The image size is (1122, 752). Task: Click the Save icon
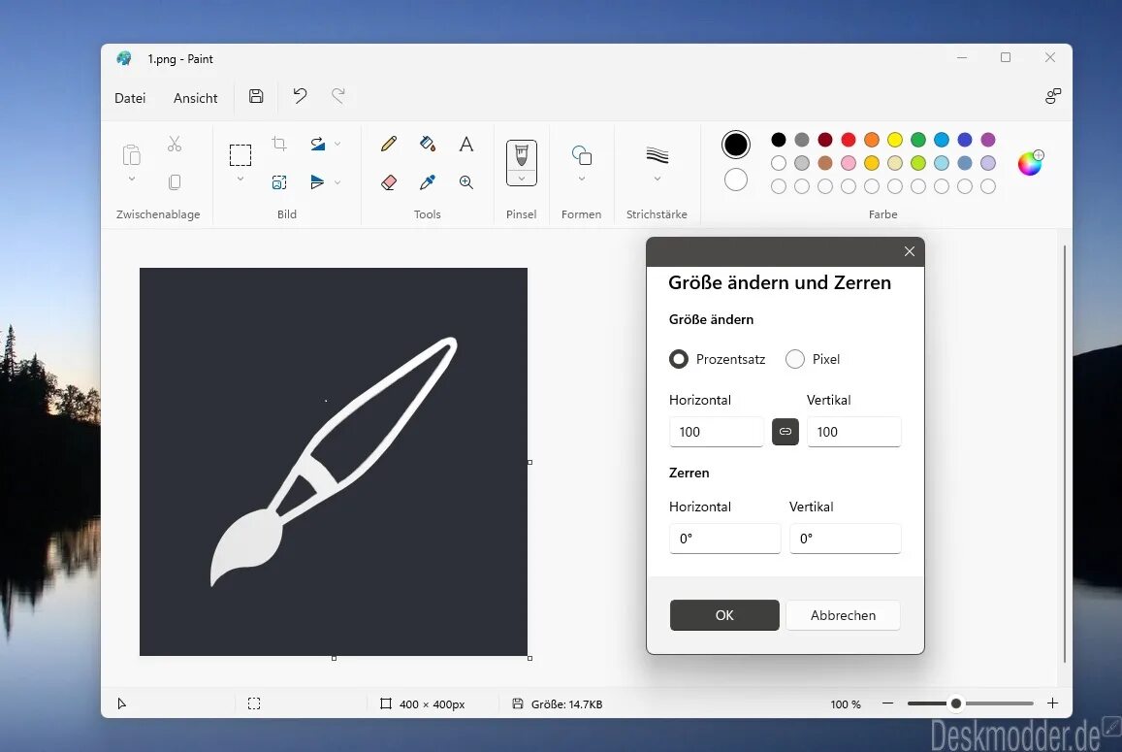255,96
